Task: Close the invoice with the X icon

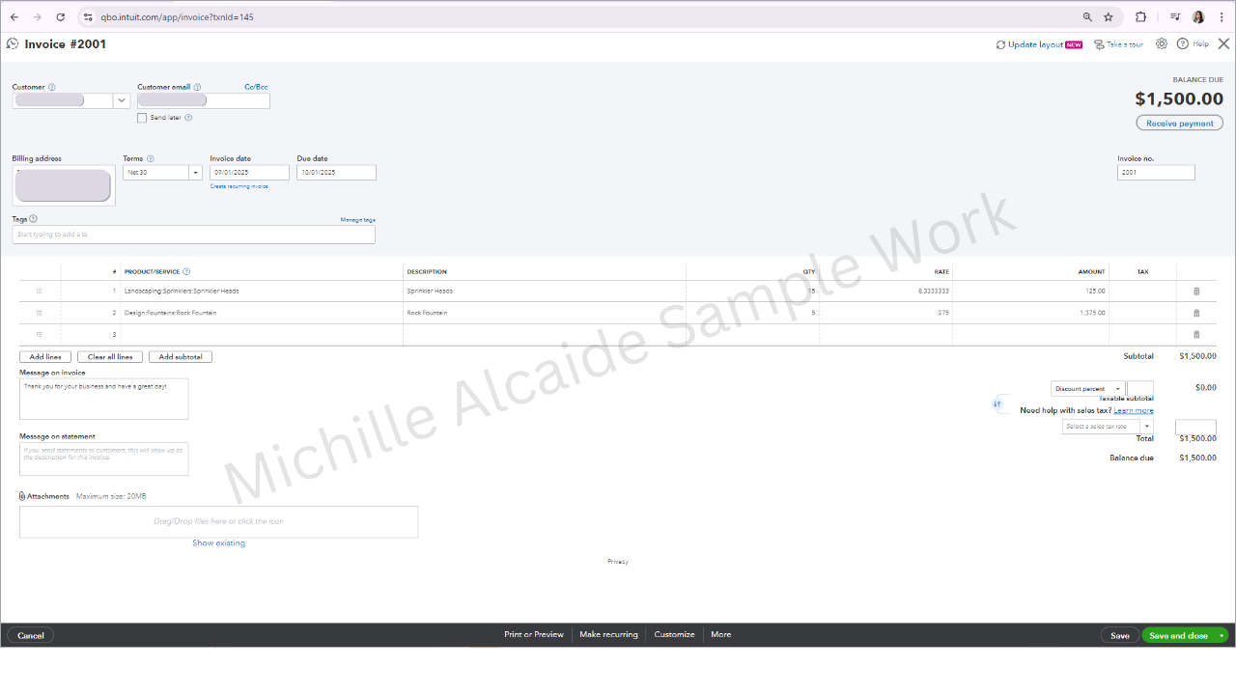Action: pos(1223,43)
